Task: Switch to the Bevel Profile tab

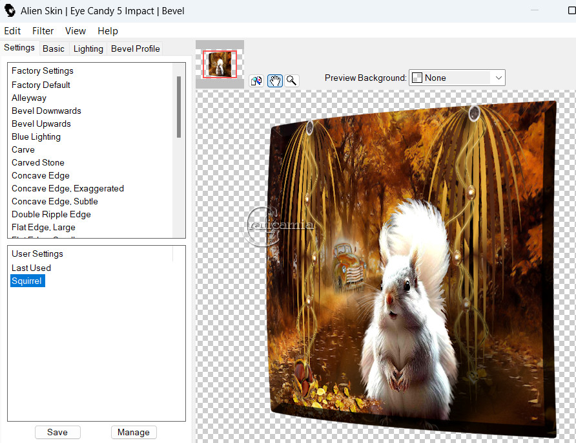Action: coord(135,49)
